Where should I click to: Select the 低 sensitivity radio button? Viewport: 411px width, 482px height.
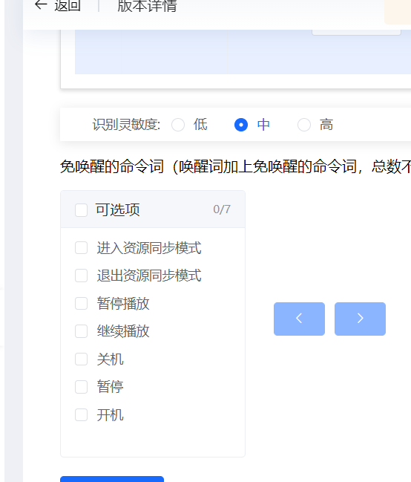pos(178,125)
